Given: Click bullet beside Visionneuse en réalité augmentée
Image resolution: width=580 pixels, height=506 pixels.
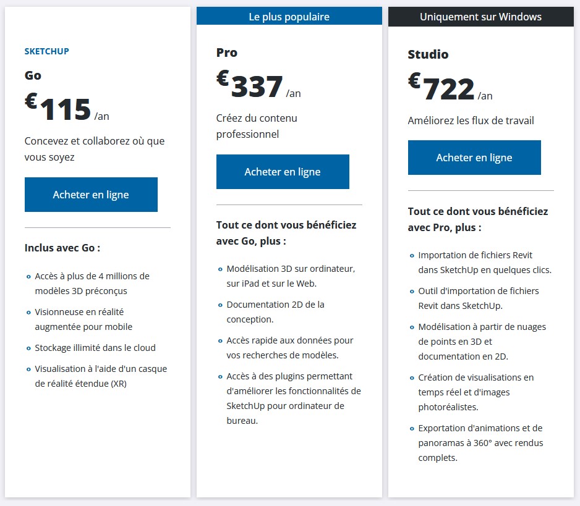Looking at the screenshot, I should pos(28,313).
